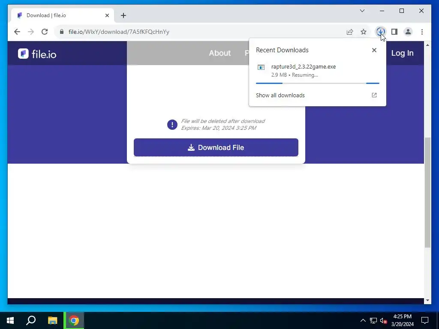Show hidden system tray icons
The width and height of the screenshot is (439, 329).
363,320
